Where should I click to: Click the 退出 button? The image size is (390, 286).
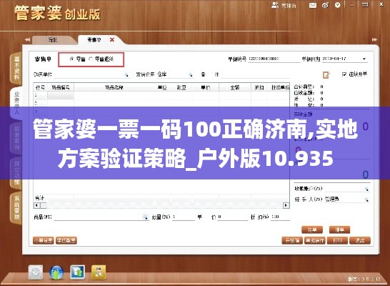point(360,240)
